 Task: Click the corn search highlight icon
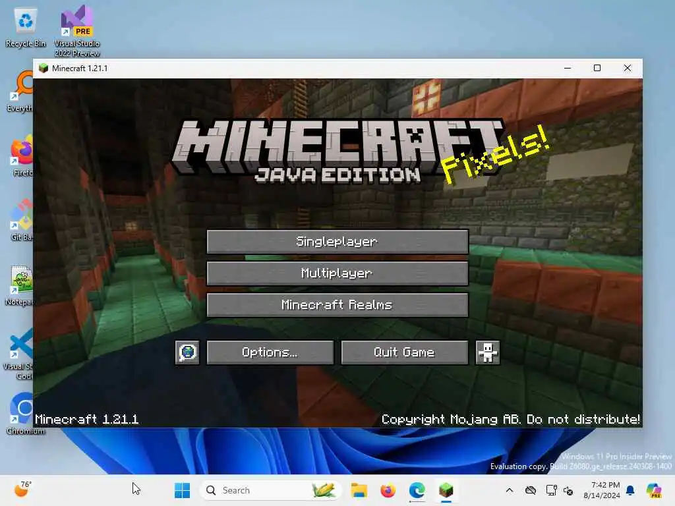324,490
